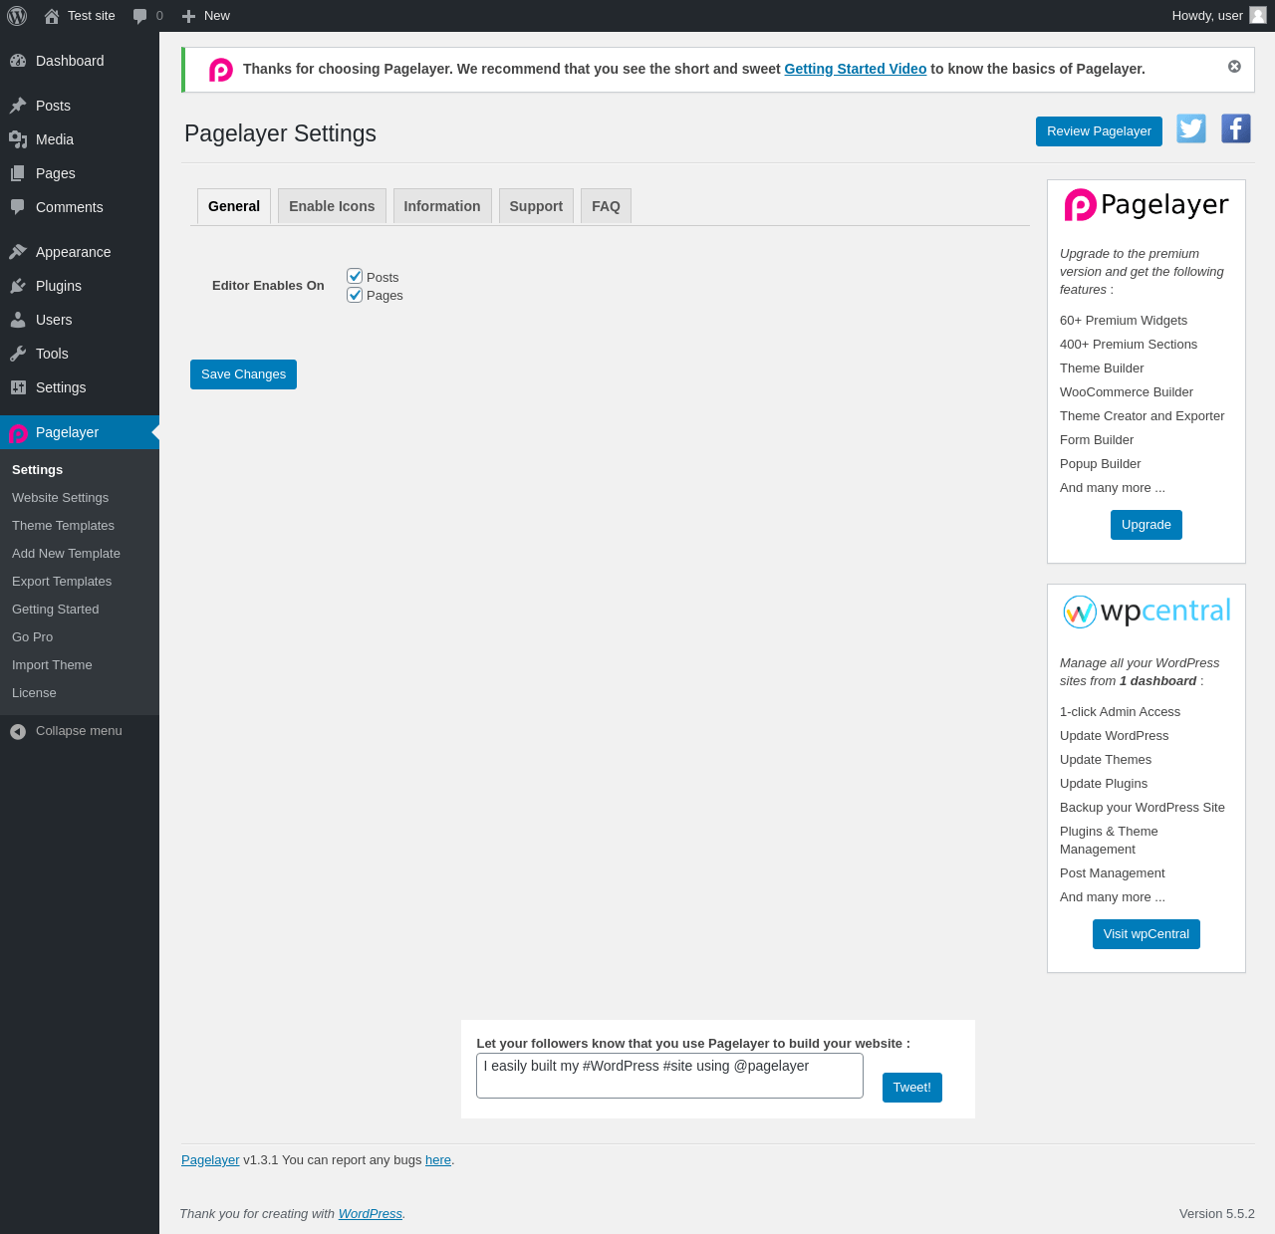Viewport: 1275px width, 1234px height.
Task: Click the report bugs 'here' link
Action: [438, 1160]
